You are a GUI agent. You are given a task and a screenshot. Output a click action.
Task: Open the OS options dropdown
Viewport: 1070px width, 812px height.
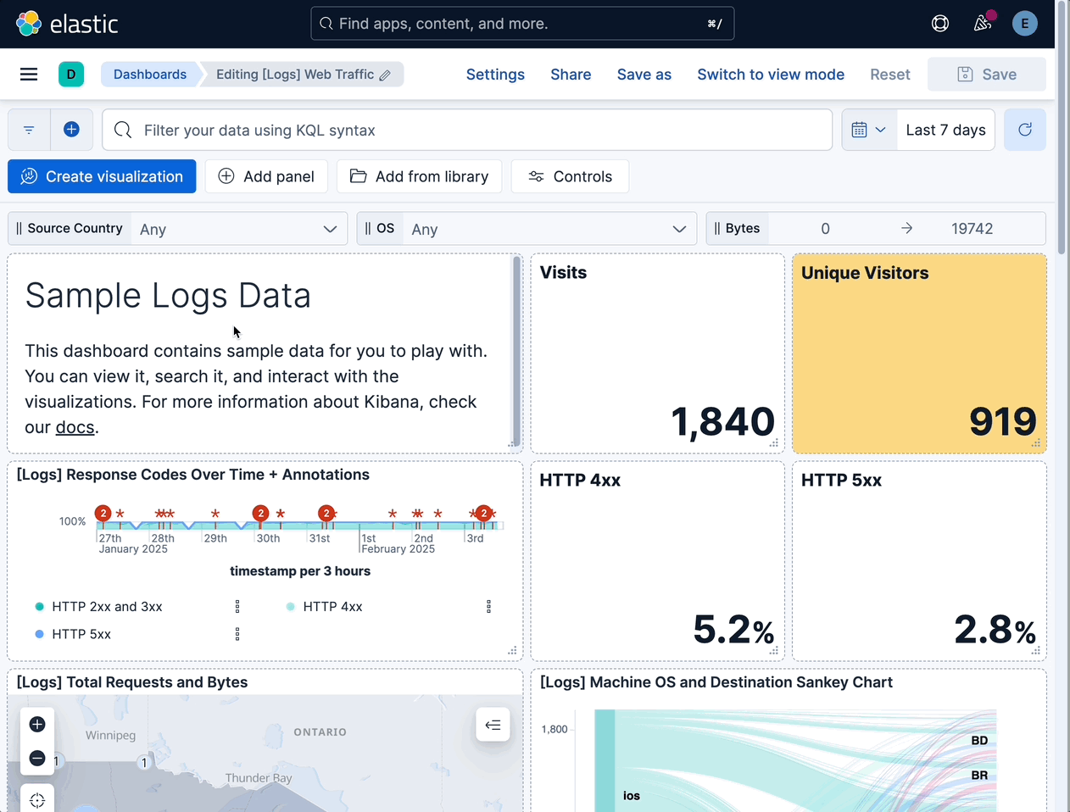(549, 229)
